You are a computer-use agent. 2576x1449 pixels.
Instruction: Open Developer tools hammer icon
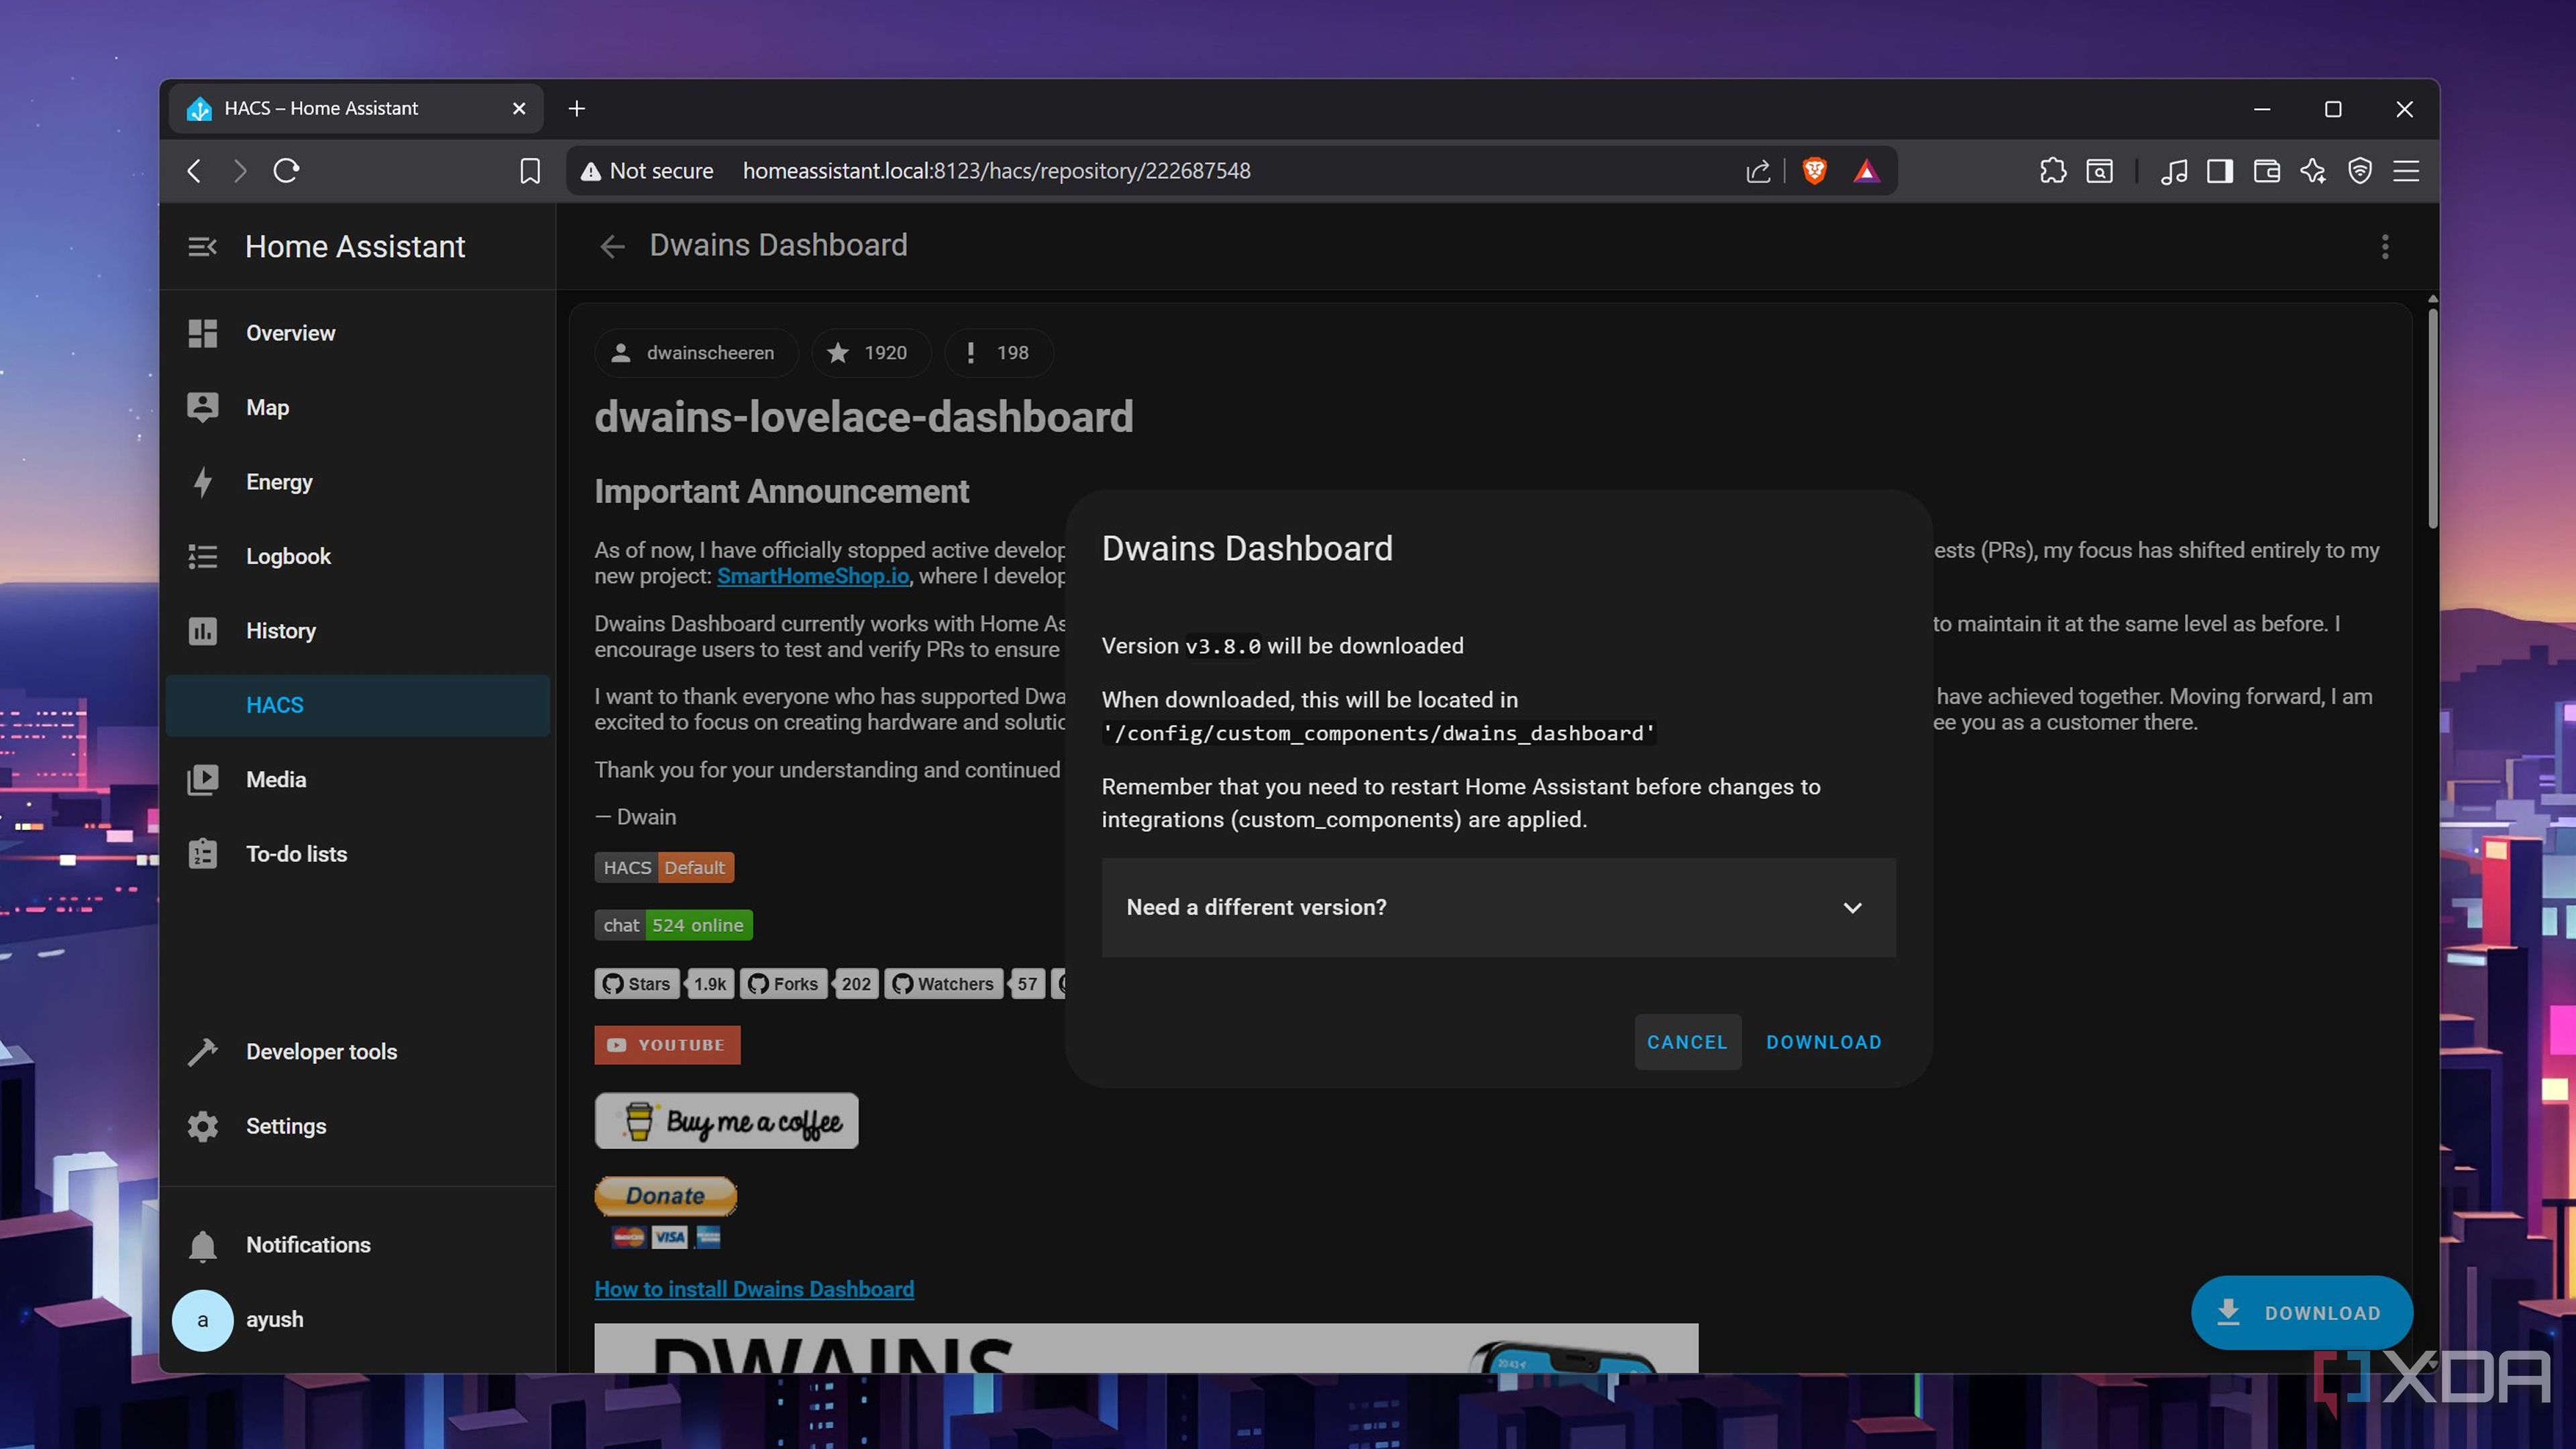pos(202,1052)
